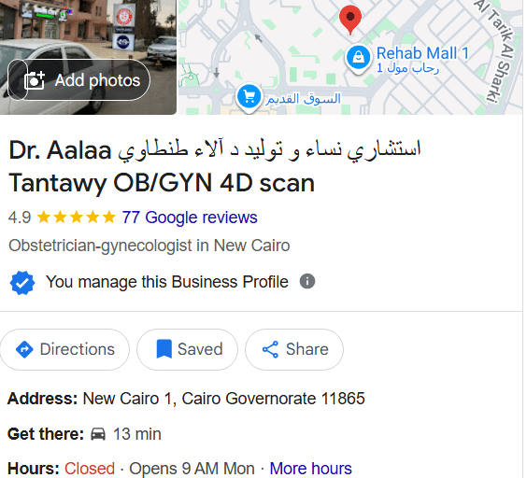This screenshot has height=478, width=527.
Task: Click the car icon next to 13 min
Action: pos(98,434)
